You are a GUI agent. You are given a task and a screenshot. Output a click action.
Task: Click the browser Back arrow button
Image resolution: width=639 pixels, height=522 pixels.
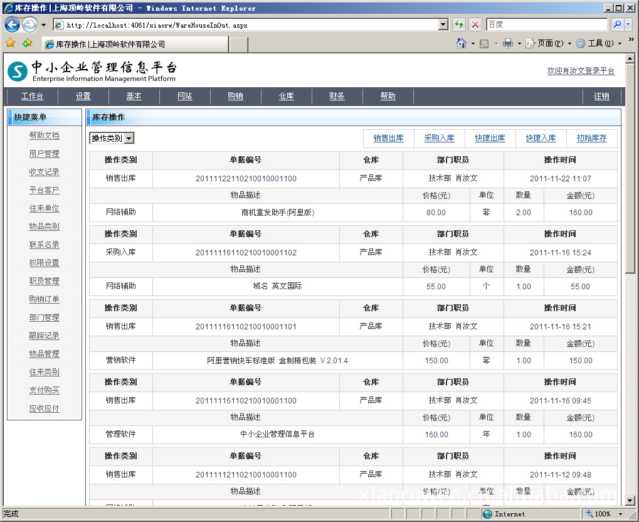pos(12,25)
